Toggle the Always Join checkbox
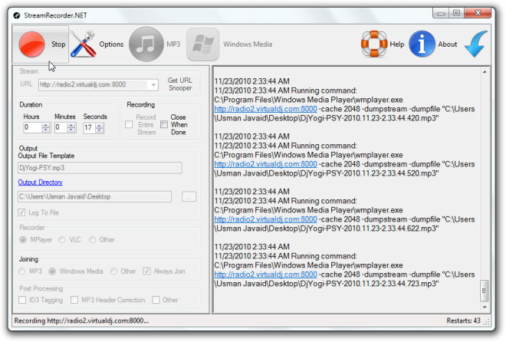The width and height of the screenshot is (506, 342). click(146, 271)
